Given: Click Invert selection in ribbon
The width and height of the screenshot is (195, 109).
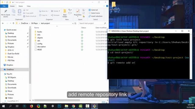Looking at the screenshot, I should pyautogui.click(x=95, y=16).
